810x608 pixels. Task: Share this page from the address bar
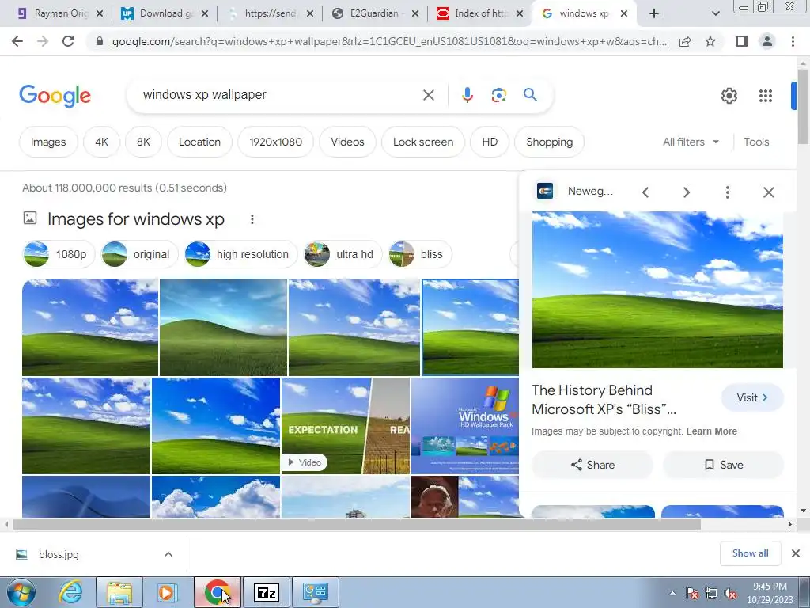[685, 41]
